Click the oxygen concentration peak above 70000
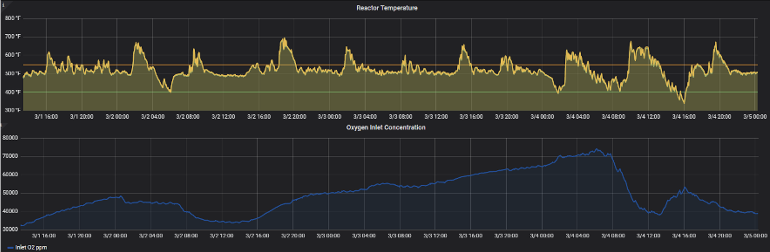This screenshot has width=770, height=252. (597, 149)
